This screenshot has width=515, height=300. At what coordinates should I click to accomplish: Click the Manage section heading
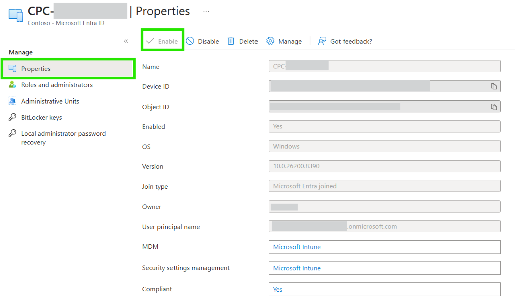point(20,52)
